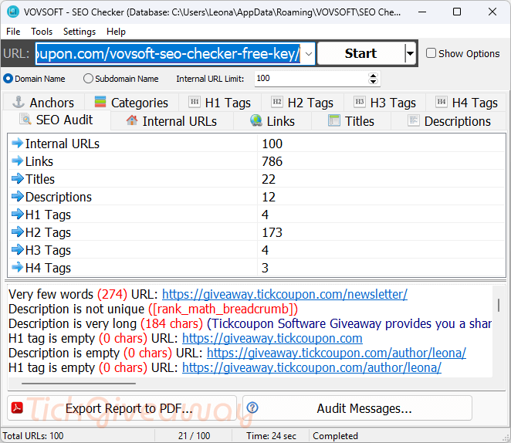Click the arrow icon beside Descriptions row

coord(17,197)
